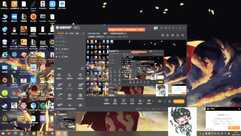Viewport: 241px width, 136px height.
Task: Switch to second scene tab
Action: pos(66,33)
